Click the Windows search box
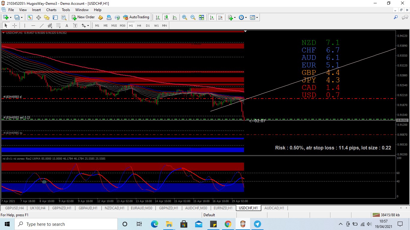410x230 pixels. point(66,224)
